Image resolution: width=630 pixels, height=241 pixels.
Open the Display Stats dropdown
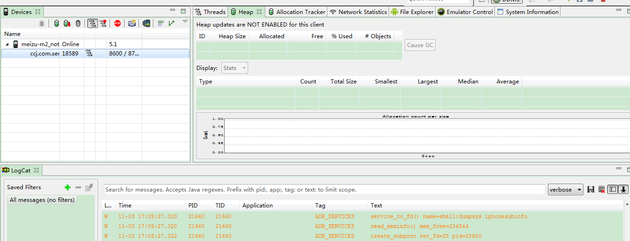click(x=235, y=68)
